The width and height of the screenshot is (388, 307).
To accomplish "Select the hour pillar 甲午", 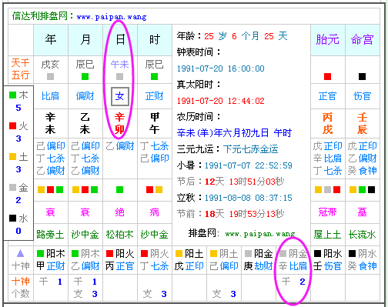I will click(x=154, y=123).
